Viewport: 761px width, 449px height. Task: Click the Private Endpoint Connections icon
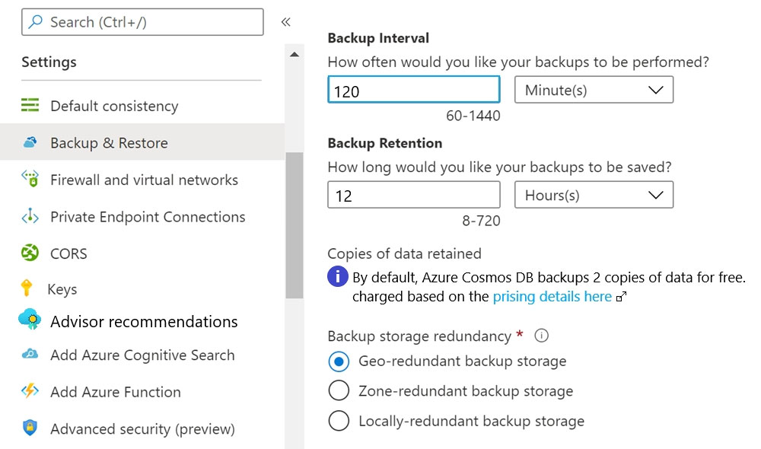tap(30, 216)
